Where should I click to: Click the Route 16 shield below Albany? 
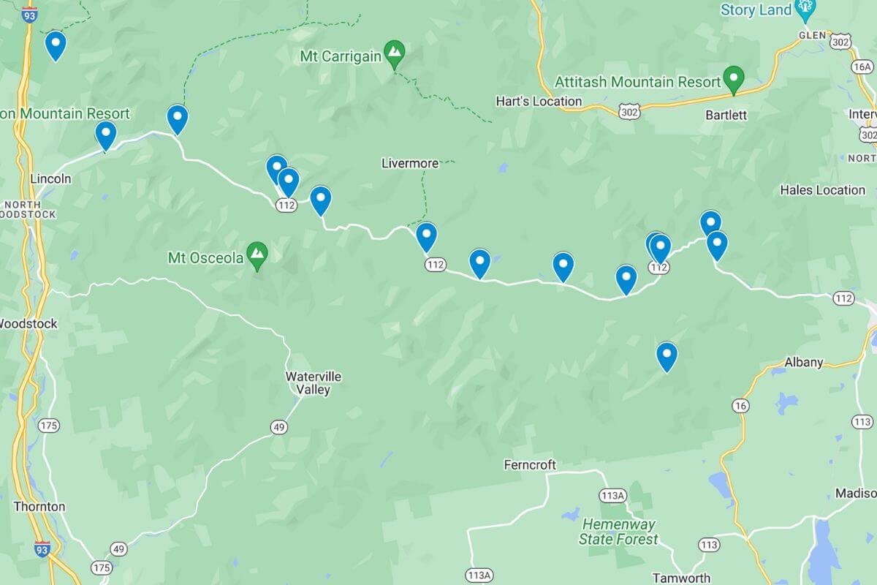(x=742, y=405)
